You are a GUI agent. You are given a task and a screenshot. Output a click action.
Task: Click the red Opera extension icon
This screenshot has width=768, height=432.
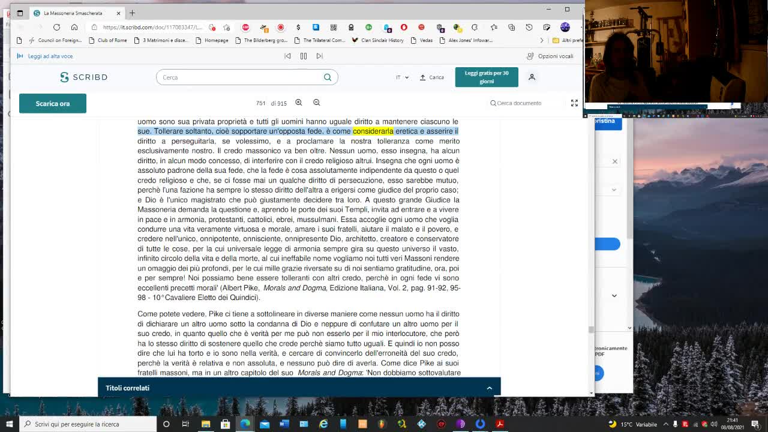coord(404,27)
